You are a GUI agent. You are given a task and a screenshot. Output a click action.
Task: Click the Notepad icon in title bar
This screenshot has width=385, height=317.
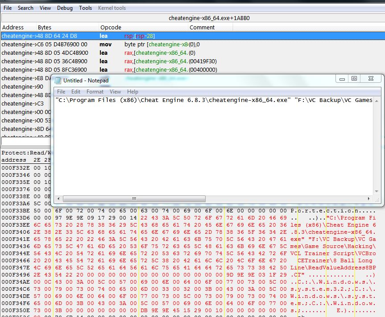pyautogui.click(x=58, y=80)
